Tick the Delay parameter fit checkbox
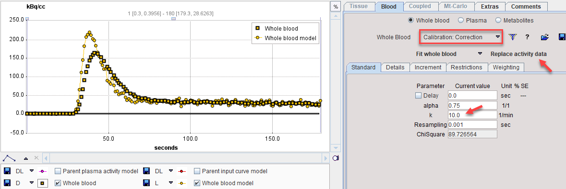Screen dimensions: 566x189 click(418, 95)
